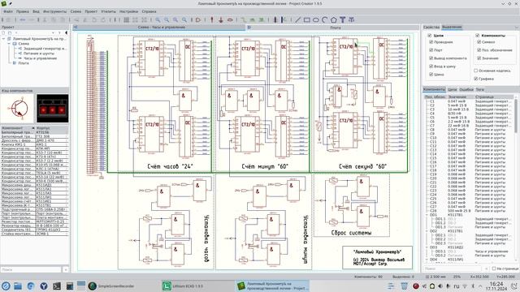This screenshot has height=292, width=520.
Task: Click the red record icon in system tray
Action: [x=416, y=286]
